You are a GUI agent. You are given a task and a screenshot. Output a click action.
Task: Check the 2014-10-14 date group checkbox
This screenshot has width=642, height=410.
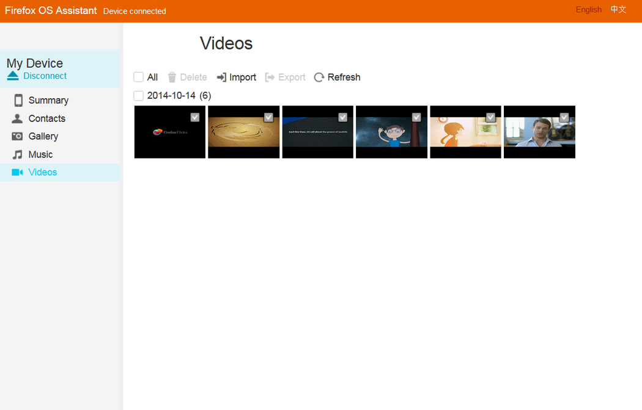click(139, 96)
